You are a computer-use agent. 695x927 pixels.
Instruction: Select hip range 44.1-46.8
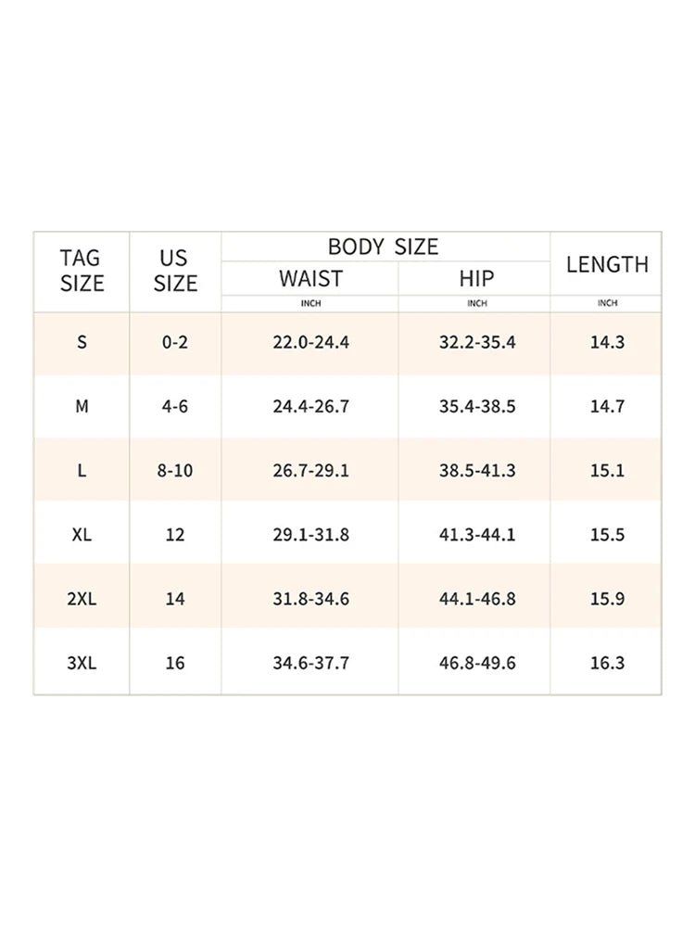476,599
